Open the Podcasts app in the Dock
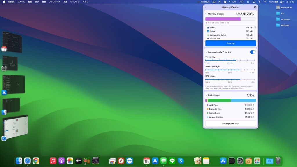The width and height of the screenshot is (297, 167). [61, 161]
